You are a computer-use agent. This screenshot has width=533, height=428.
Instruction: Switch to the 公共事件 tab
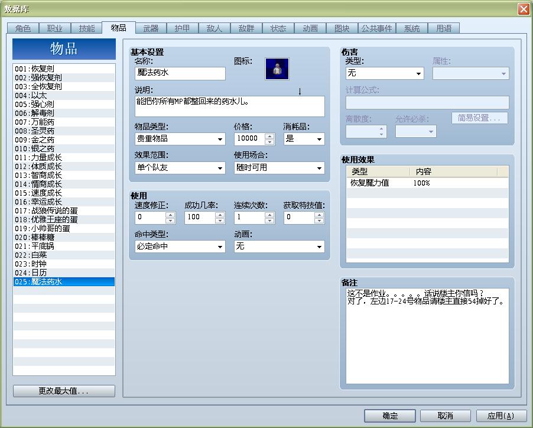(376, 27)
